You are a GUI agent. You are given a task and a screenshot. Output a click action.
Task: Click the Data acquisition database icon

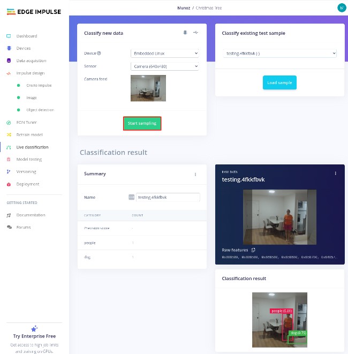tap(9, 61)
